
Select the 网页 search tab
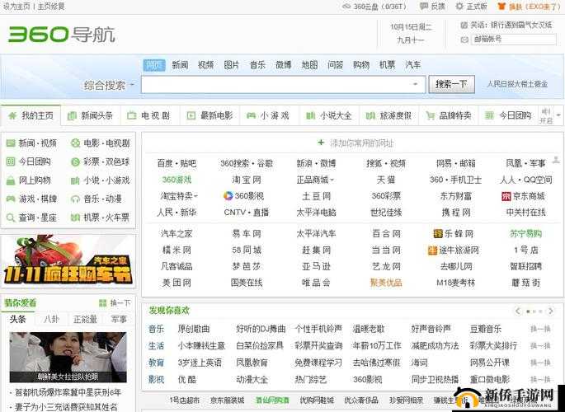(154, 65)
